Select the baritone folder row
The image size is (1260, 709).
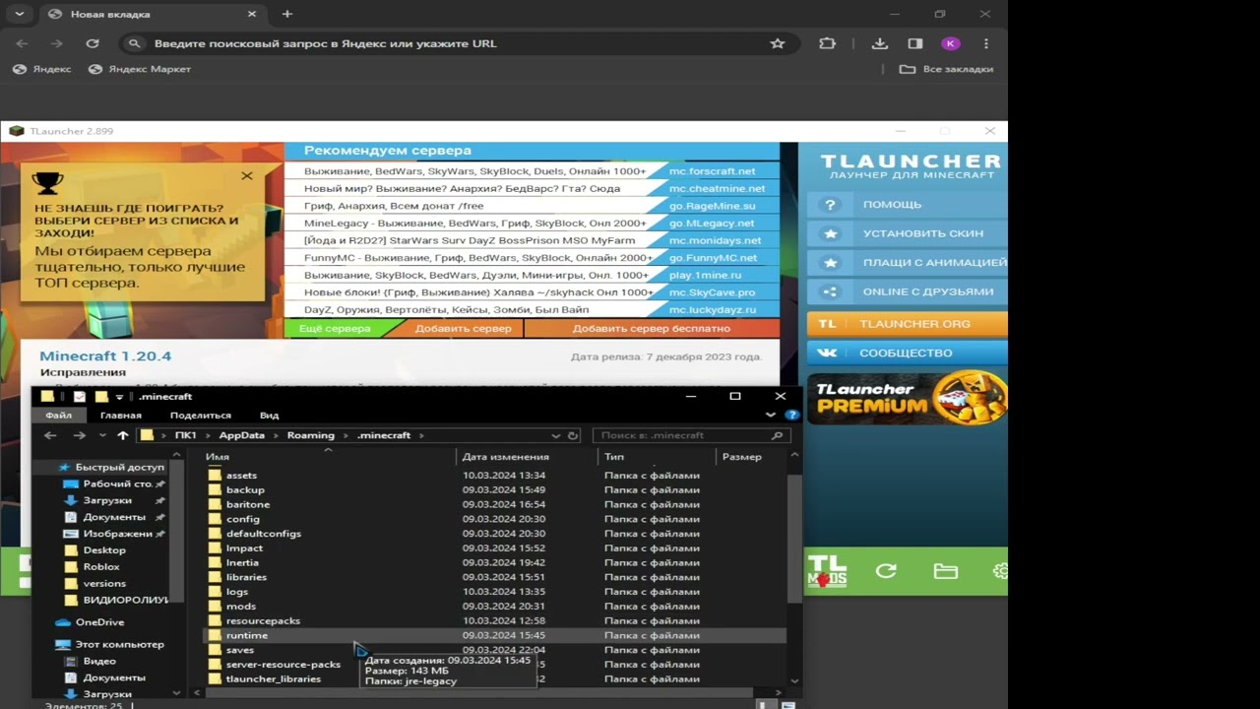494,504
